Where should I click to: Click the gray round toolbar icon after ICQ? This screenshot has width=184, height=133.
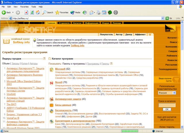(x=116, y=12)
